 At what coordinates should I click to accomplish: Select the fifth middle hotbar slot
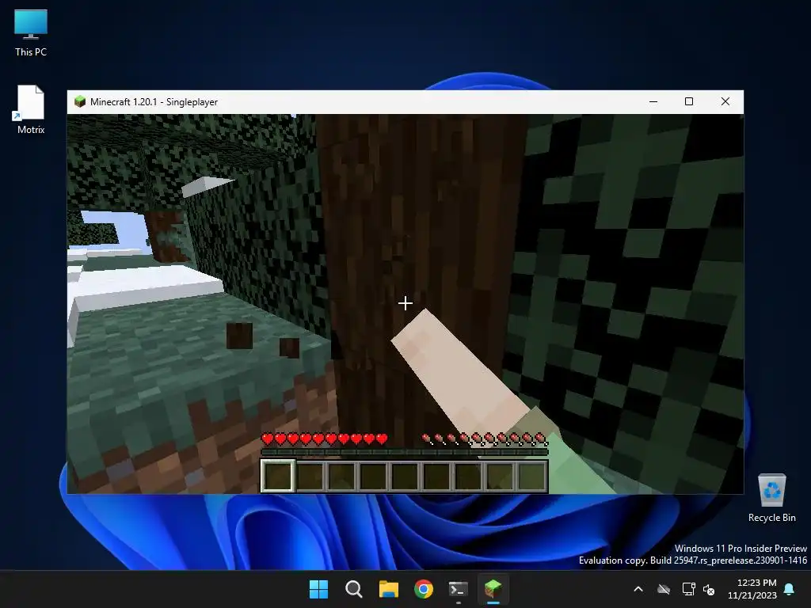[405, 476]
